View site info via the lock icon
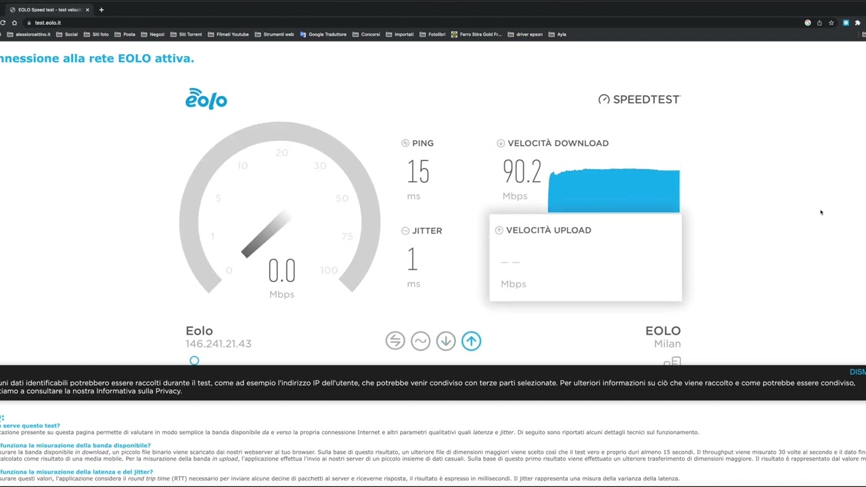866x487 pixels. click(x=29, y=22)
